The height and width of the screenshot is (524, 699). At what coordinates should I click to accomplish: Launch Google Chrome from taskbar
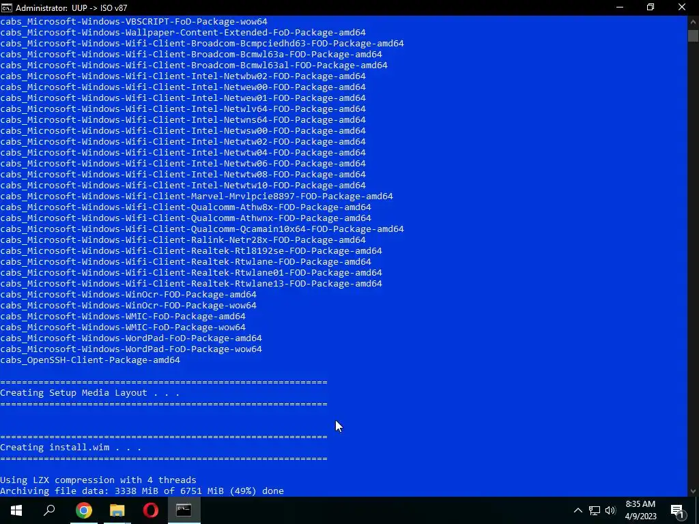(x=83, y=510)
